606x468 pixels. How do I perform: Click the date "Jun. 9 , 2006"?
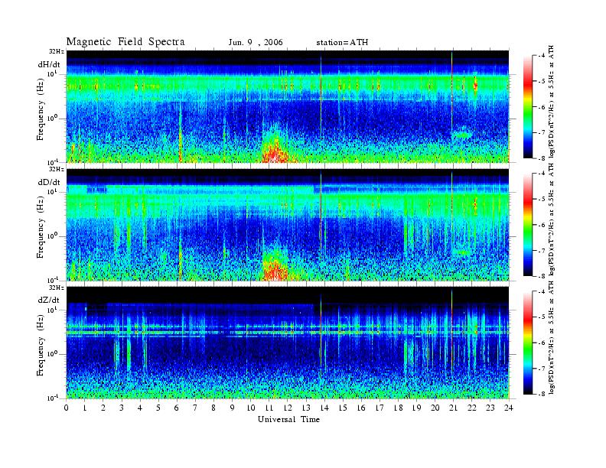[256, 42]
